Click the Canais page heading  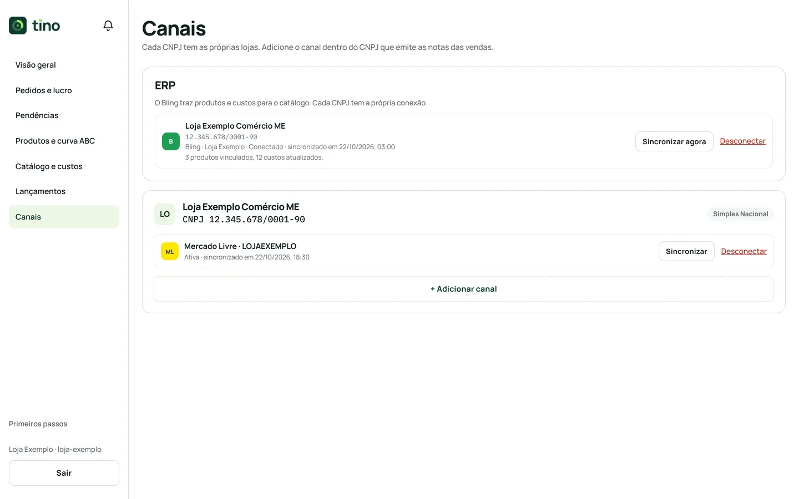point(174,28)
